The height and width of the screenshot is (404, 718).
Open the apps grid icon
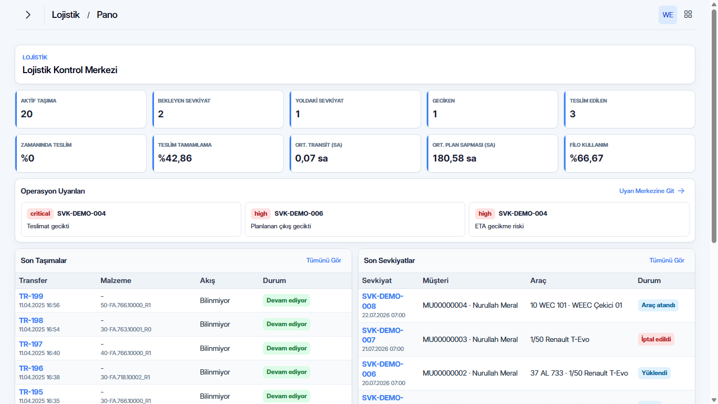688,15
